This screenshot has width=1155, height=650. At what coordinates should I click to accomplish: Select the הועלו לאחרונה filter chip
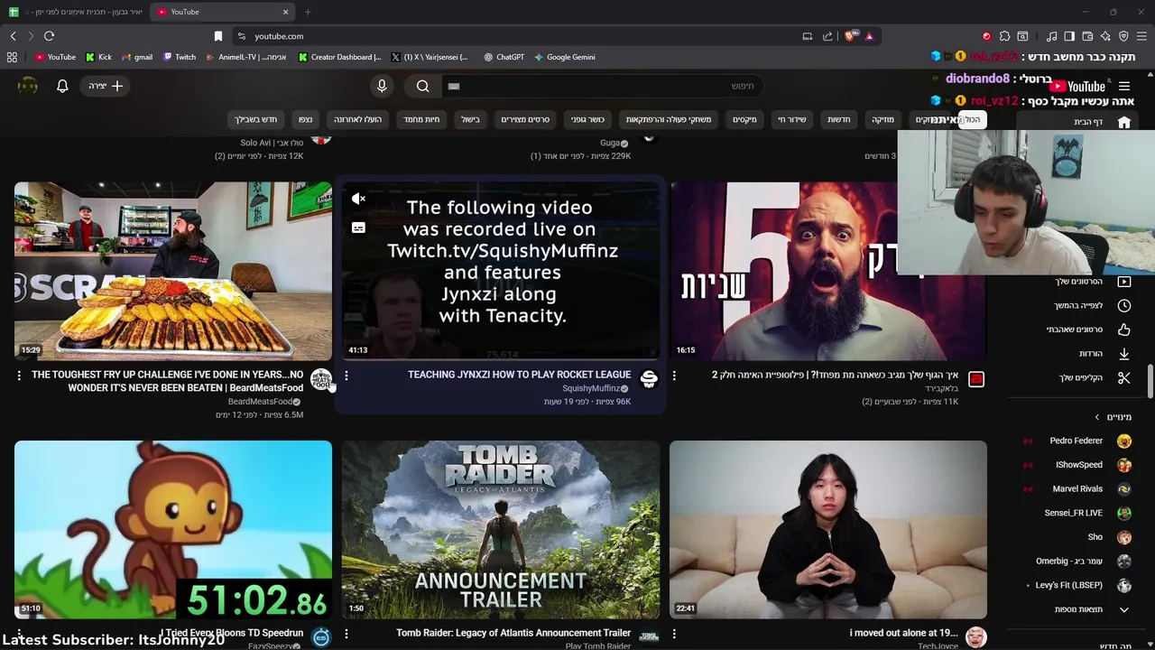click(357, 119)
